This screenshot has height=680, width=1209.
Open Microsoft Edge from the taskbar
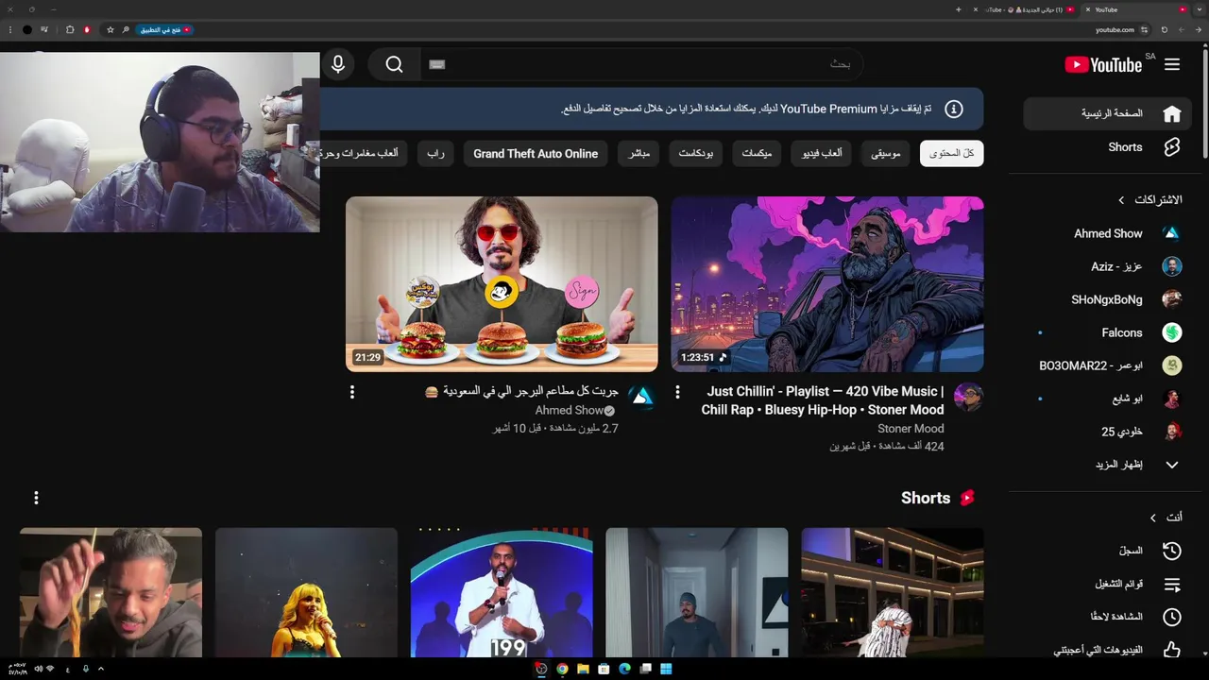coord(624,669)
